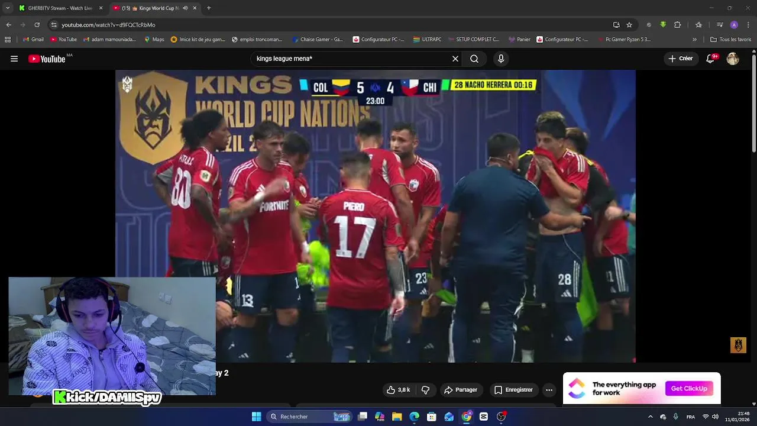The image size is (757, 426).
Task: Open the Chrome three-dot menu
Action: point(749,25)
